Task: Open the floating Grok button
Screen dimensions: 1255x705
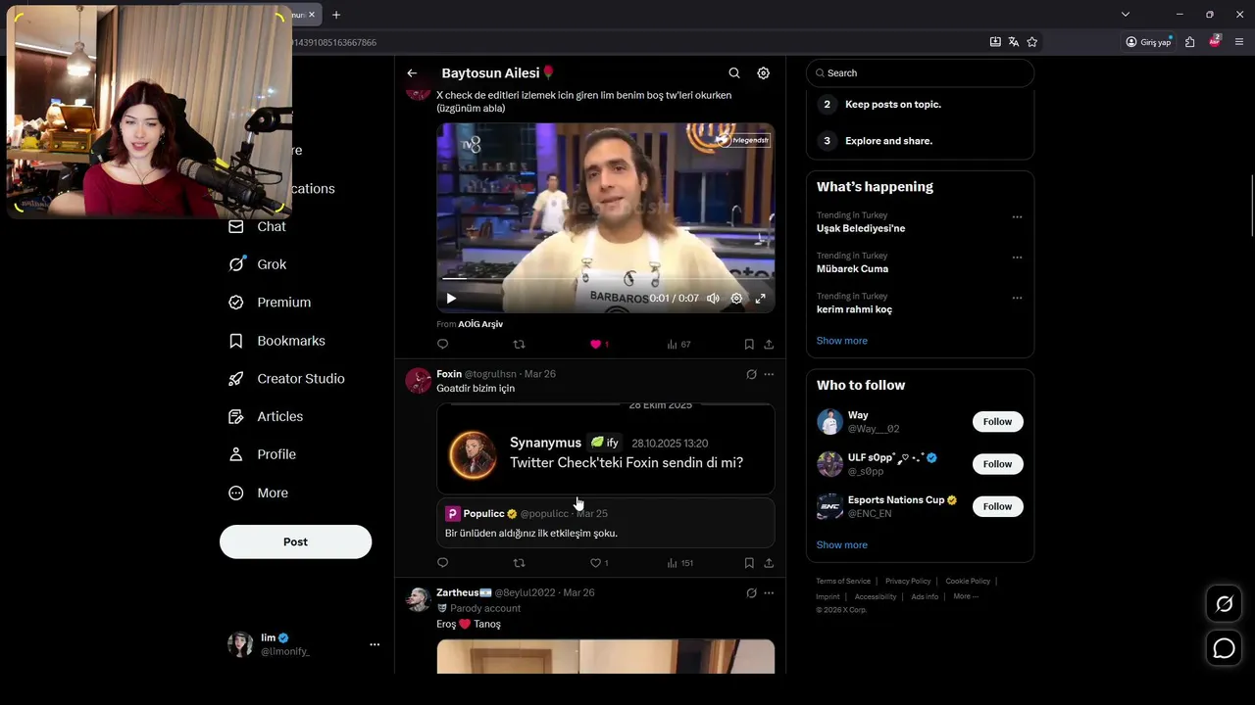Action: pos(1225,604)
